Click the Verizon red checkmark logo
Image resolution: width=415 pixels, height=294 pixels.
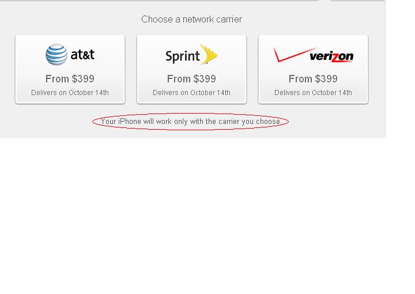[x=295, y=55]
